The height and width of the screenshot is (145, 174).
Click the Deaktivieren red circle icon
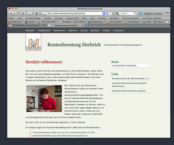coord(9,22)
